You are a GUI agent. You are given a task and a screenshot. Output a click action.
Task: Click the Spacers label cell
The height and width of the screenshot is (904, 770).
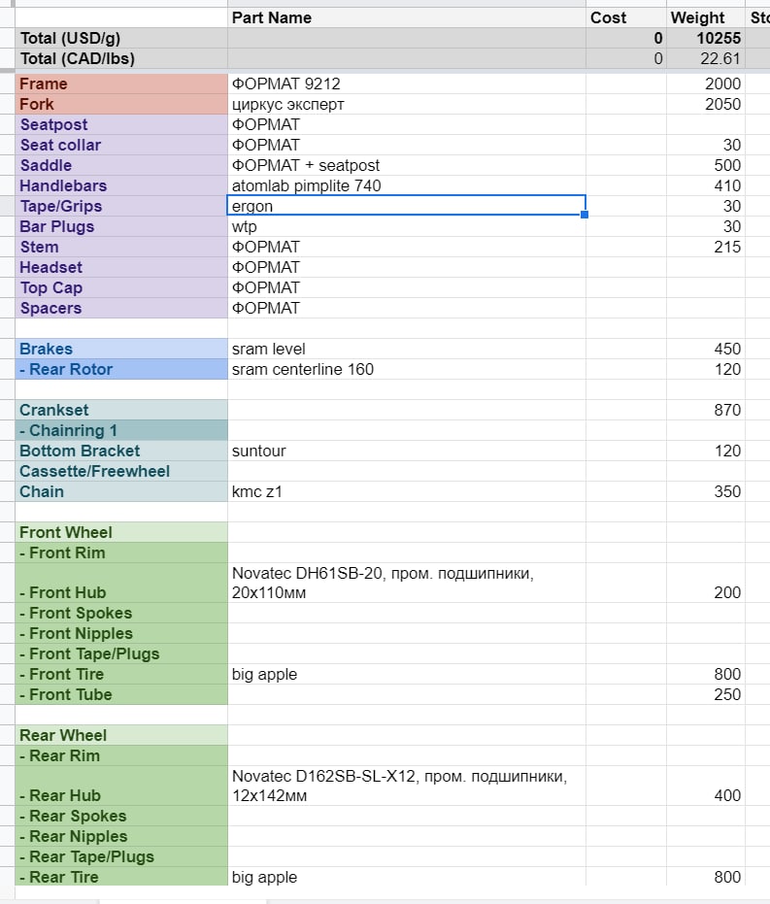(121, 308)
